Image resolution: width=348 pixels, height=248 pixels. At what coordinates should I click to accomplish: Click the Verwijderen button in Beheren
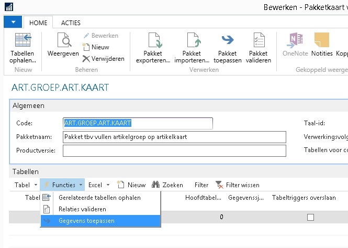coord(104,59)
